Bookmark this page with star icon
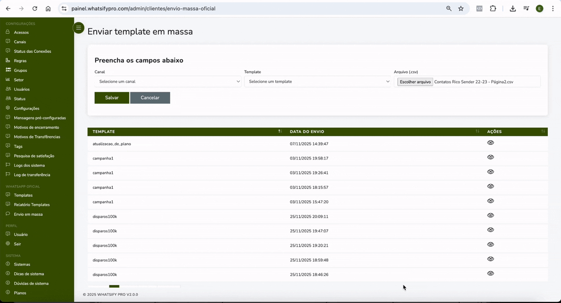Image resolution: width=561 pixels, height=303 pixels. (x=461, y=9)
